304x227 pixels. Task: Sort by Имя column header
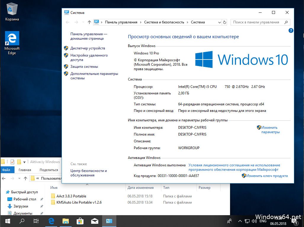(x=54, y=188)
